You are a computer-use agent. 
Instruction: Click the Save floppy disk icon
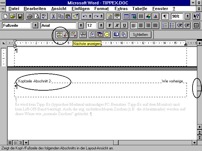(20, 16)
